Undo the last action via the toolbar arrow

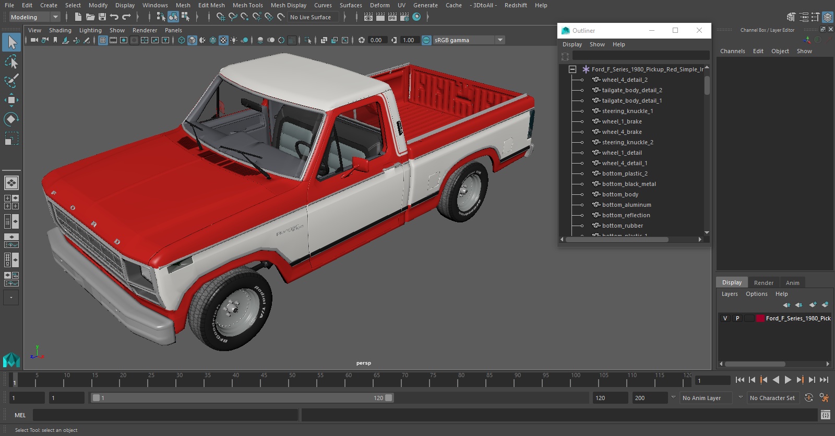tap(114, 17)
